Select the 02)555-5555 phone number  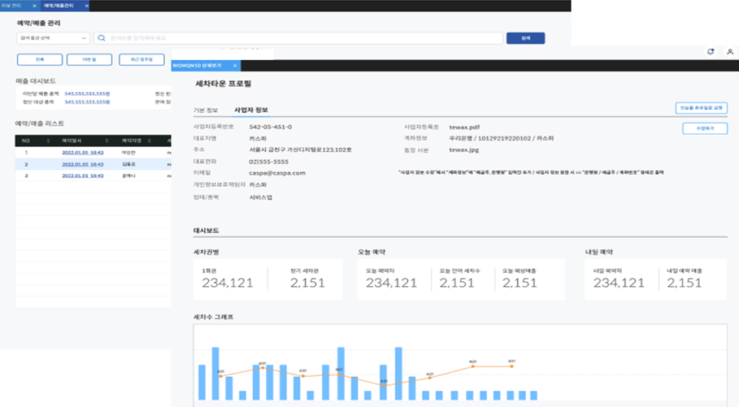click(x=268, y=162)
